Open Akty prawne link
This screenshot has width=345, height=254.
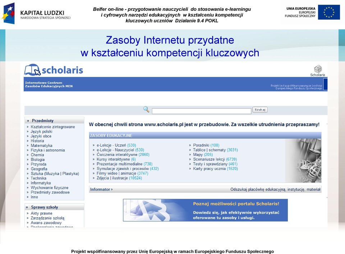(41, 213)
